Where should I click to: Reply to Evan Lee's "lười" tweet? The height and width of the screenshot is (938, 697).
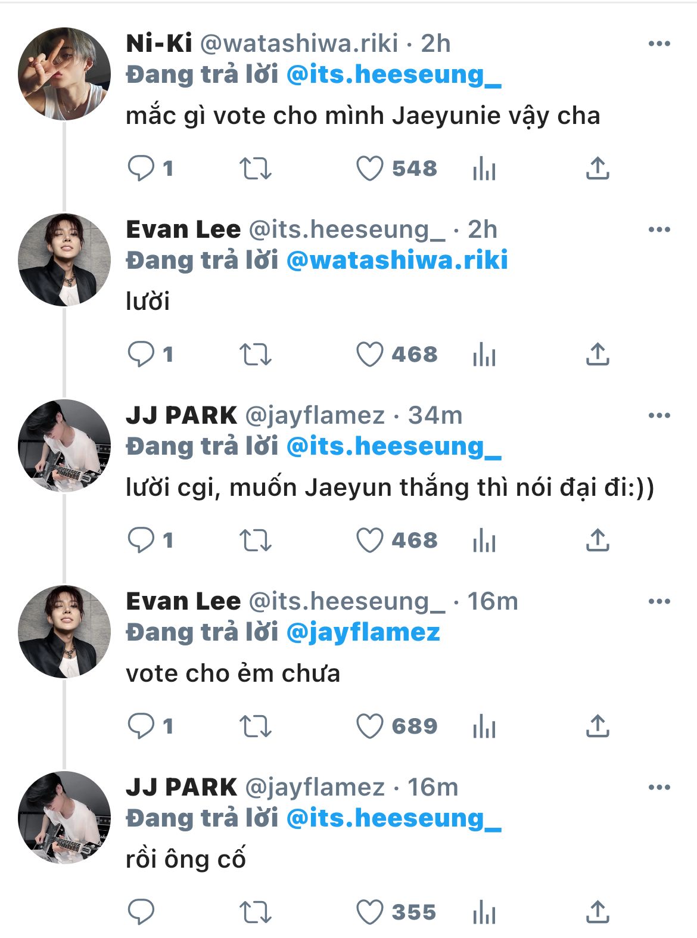pos(141,355)
